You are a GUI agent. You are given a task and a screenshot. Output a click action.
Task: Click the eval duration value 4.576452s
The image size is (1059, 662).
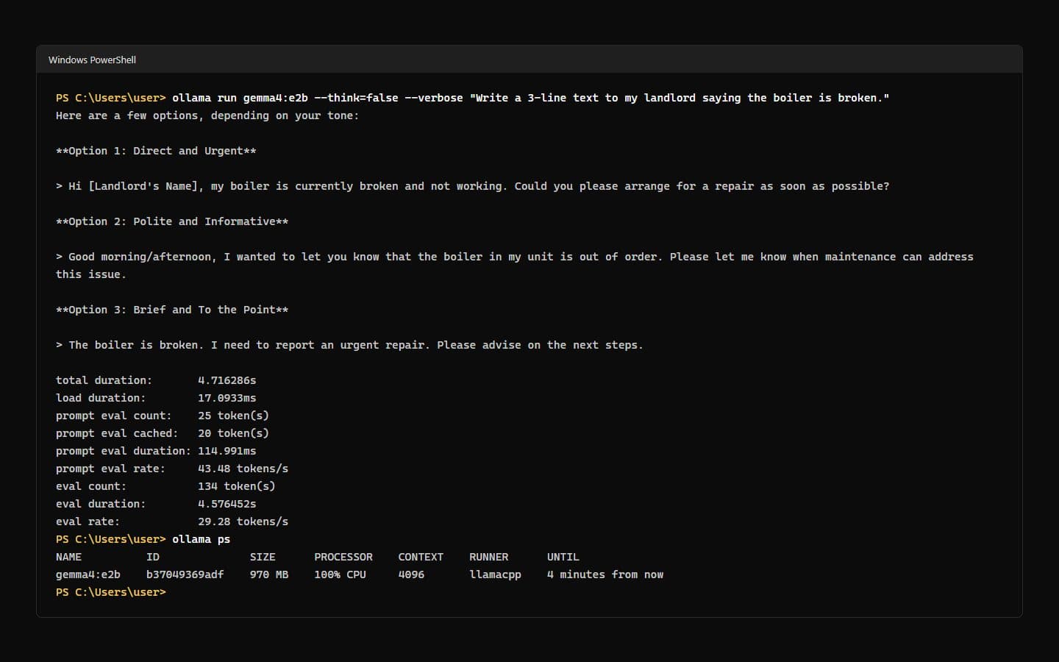coord(227,504)
